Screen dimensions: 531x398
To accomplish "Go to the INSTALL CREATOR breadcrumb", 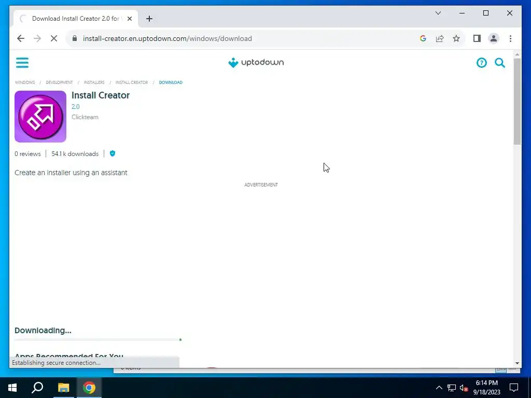I will [x=132, y=82].
